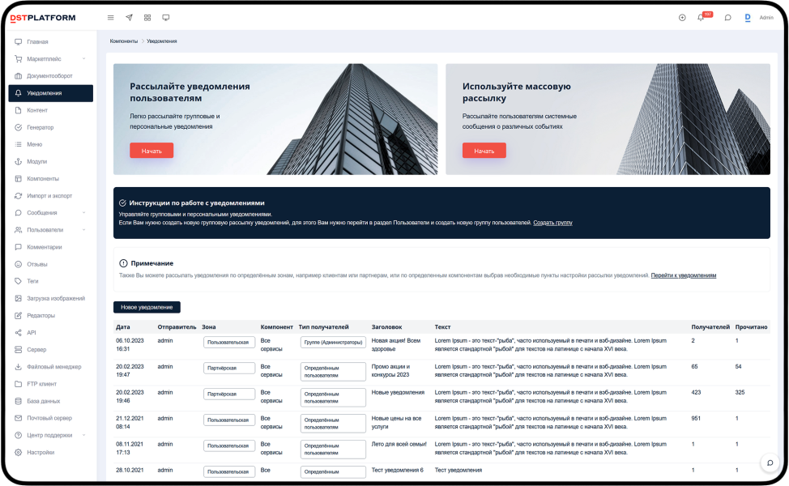789x486 pixels.
Task: Open the chat bubble icon in header
Action: (x=727, y=17)
